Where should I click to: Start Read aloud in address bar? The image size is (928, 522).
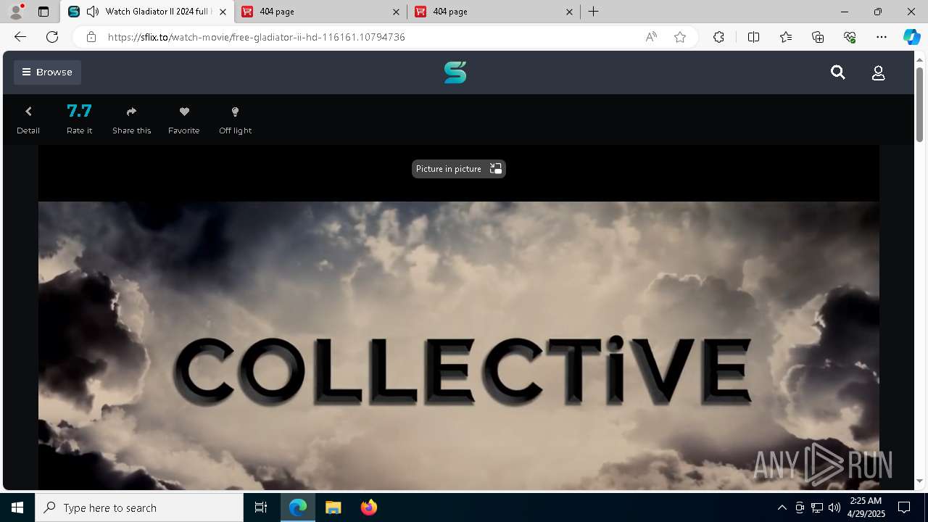click(x=651, y=37)
